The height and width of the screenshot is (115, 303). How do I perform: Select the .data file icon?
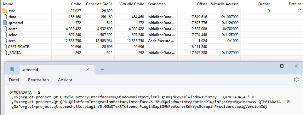tap(5, 17)
